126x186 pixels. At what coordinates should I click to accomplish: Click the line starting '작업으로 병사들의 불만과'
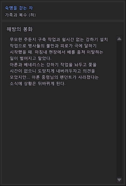[x=53, y=46]
